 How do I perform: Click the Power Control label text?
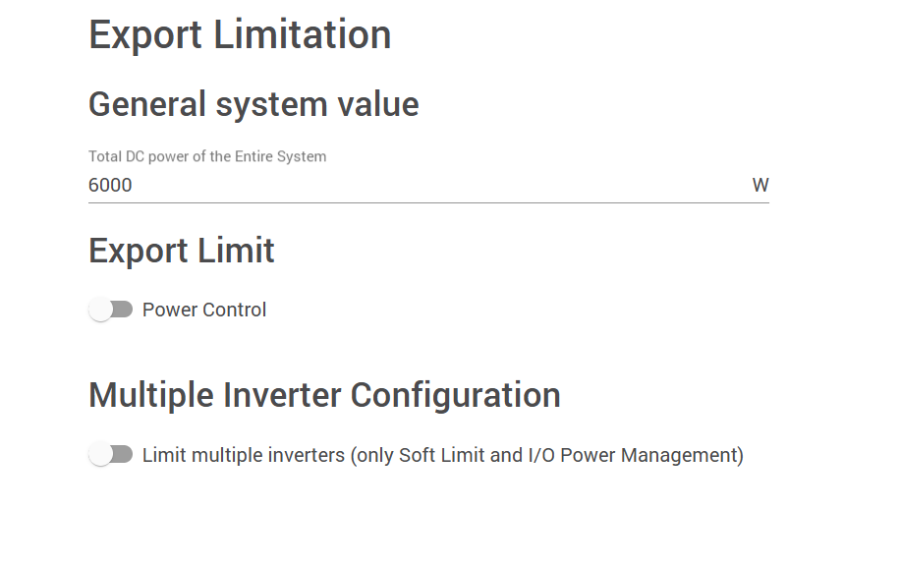(204, 310)
